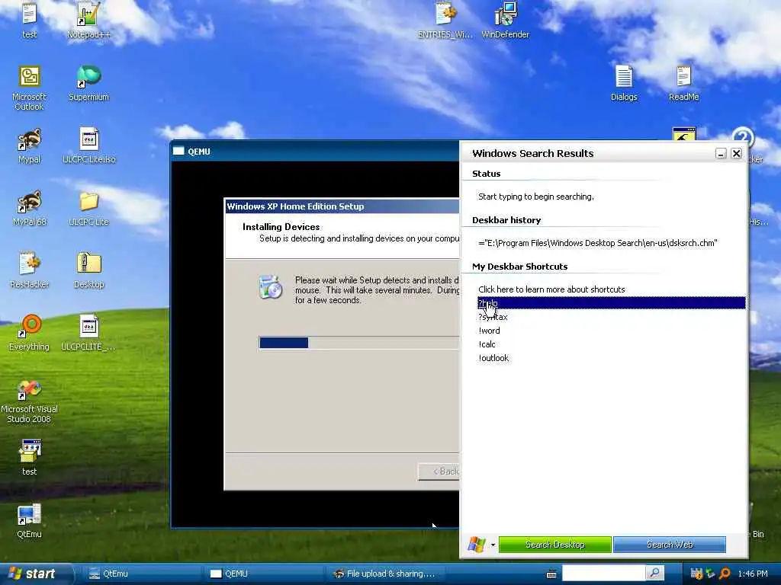Click the on-screen keyboard icon in the taskbar
This screenshot has height=585, width=781.
point(551,574)
